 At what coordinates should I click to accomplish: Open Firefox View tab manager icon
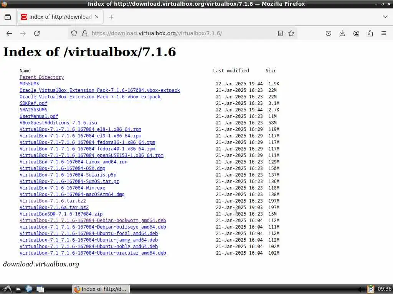[8, 17]
